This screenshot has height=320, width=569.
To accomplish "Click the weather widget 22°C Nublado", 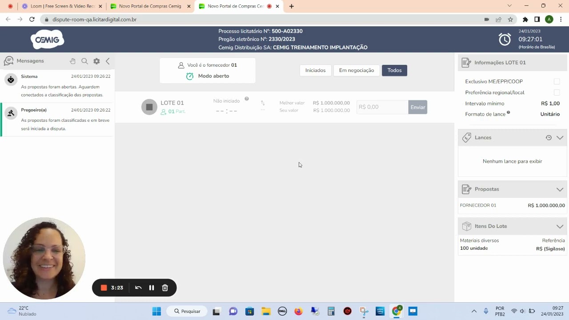I will coord(21,311).
